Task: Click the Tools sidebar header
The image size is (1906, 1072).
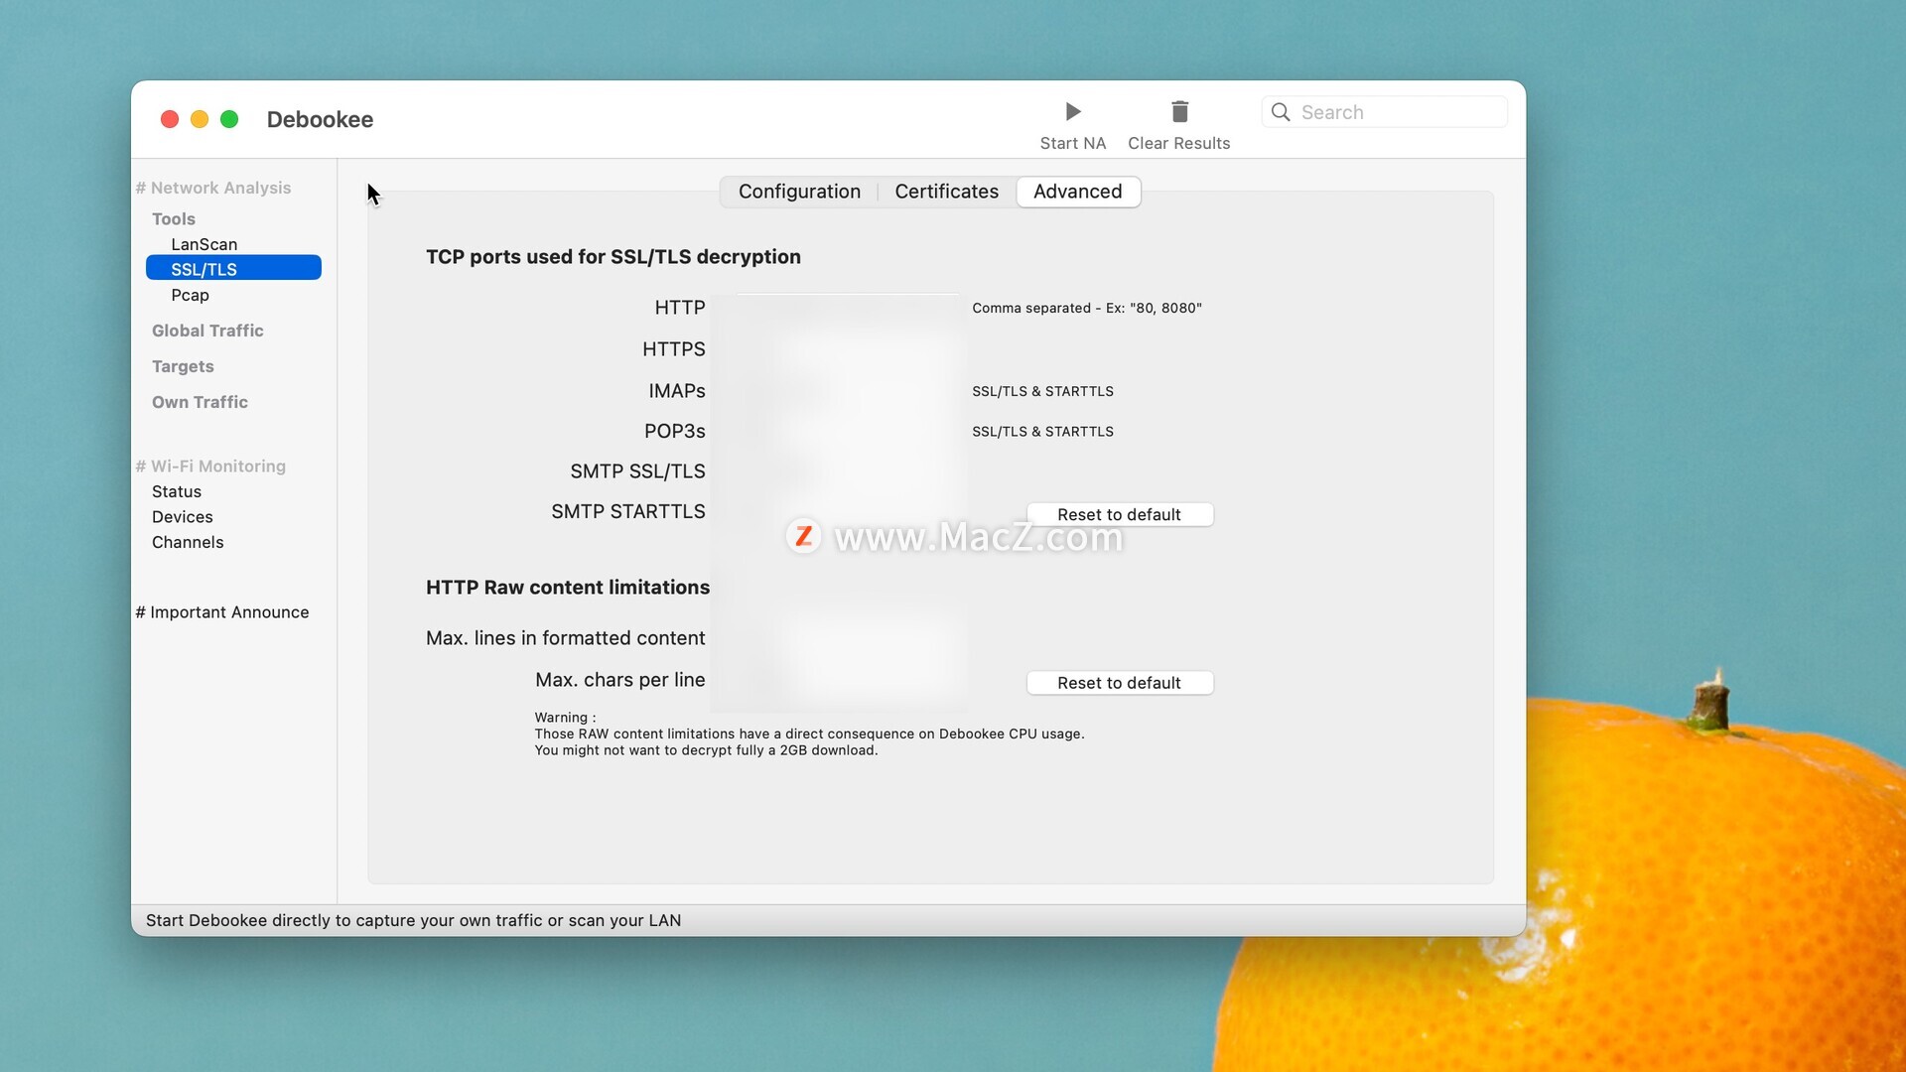Action: point(174,219)
